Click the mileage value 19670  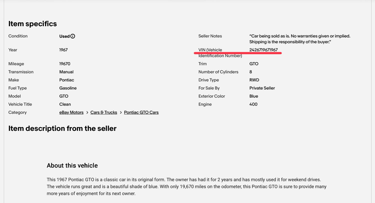point(65,64)
